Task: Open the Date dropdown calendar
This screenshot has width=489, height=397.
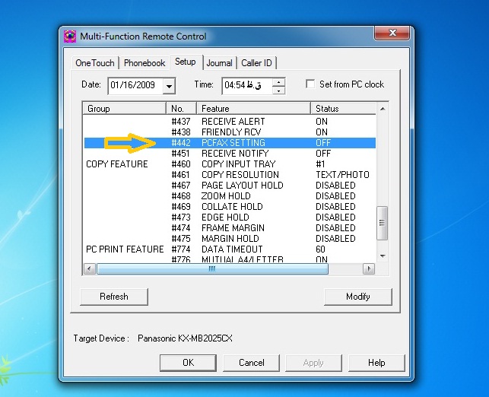Action: (x=169, y=86)
